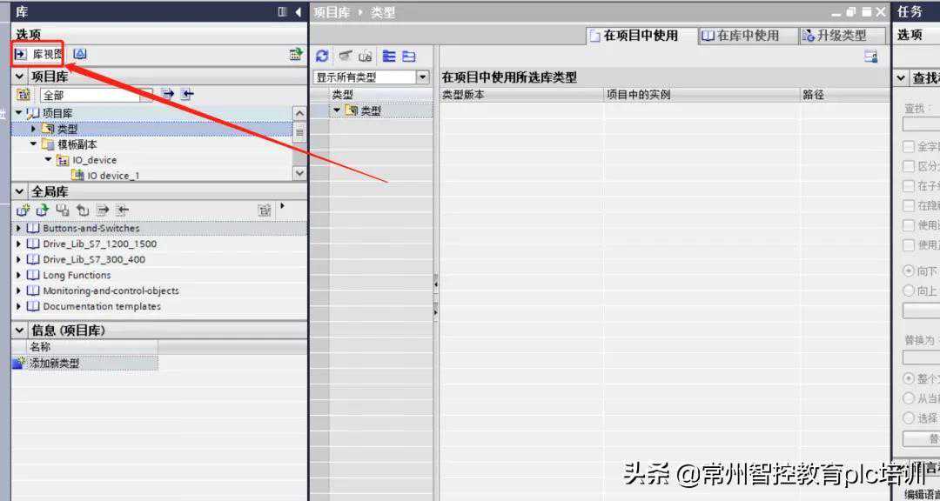Click the 库视图 library view button
This screenshot has height=501, width=940.
[39, 54]
